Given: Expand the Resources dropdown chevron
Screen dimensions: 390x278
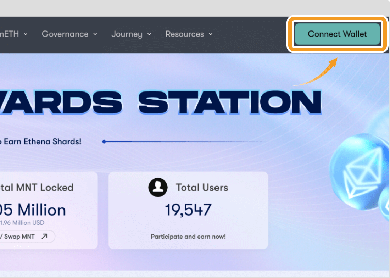Looking at the screenshot, I should 210,34.
